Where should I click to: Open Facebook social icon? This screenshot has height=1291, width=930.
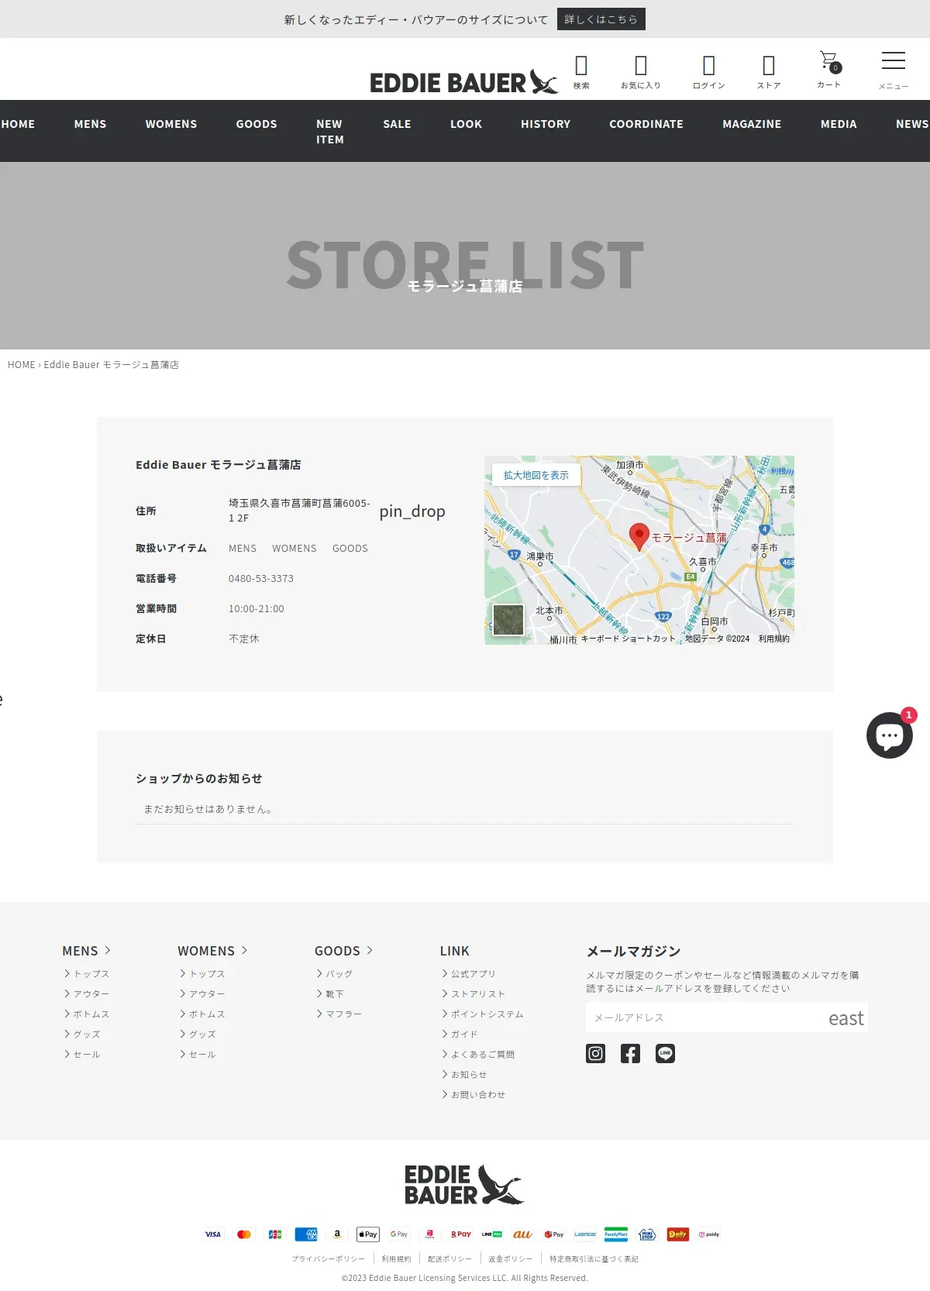point(630,1054)
